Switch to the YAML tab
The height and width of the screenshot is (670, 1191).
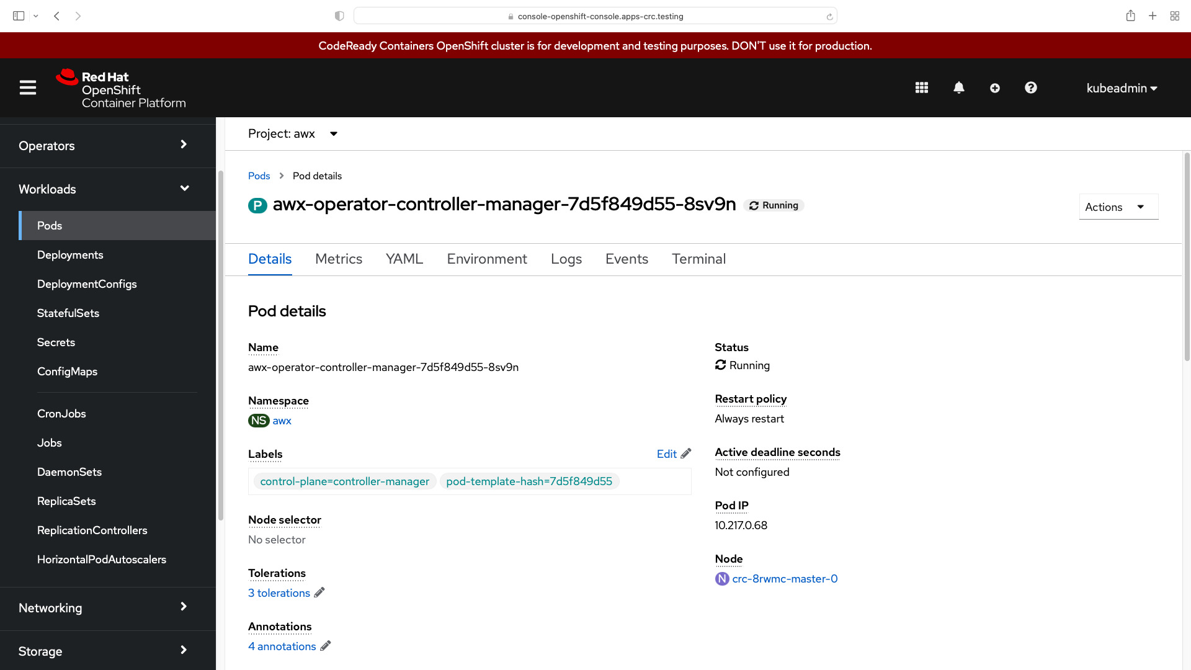tap(404, 259)
